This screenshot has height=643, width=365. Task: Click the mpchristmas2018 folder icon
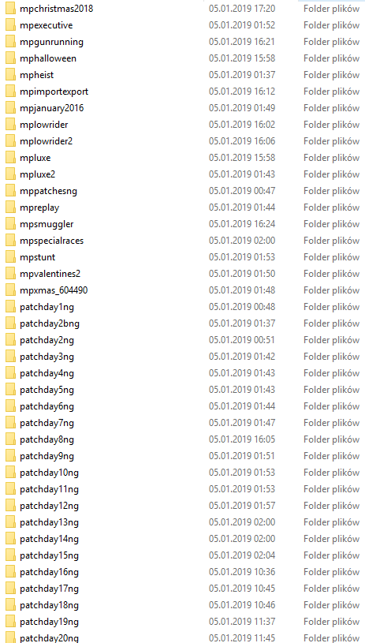pos(11,9)
